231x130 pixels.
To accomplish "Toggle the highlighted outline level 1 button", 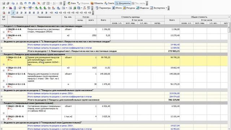I will click(13, 13).
